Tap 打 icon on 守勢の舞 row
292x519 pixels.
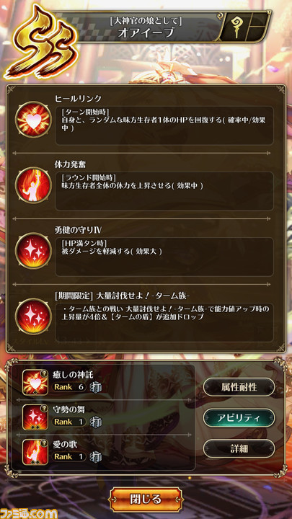pyautogui.click(x=95, y=422)
